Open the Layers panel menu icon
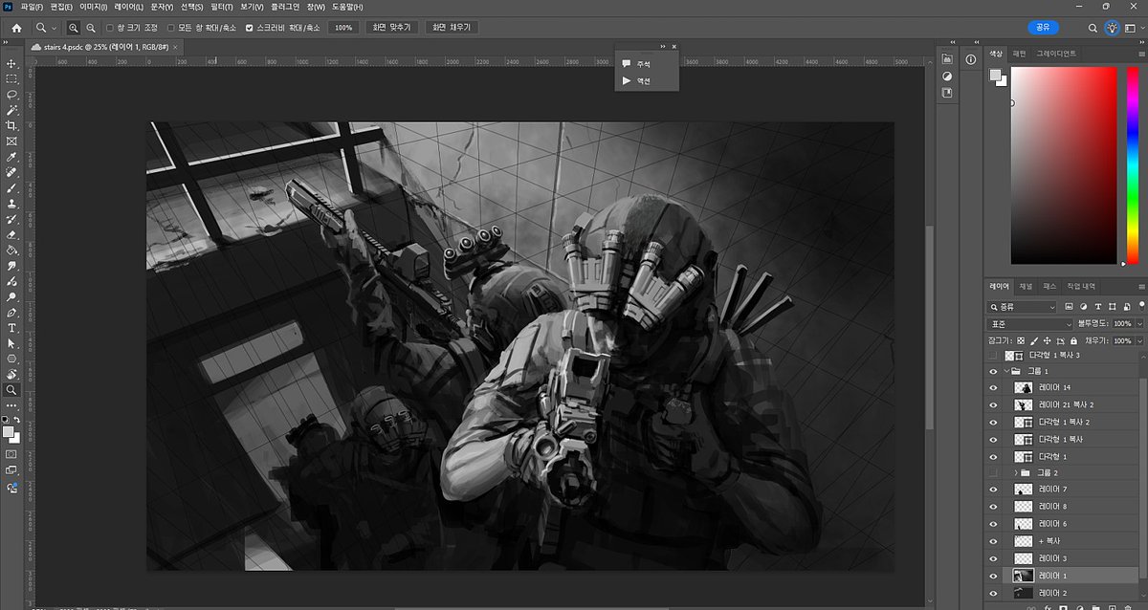Screen dimensions: 1148x610 [x=1140, y=286]
